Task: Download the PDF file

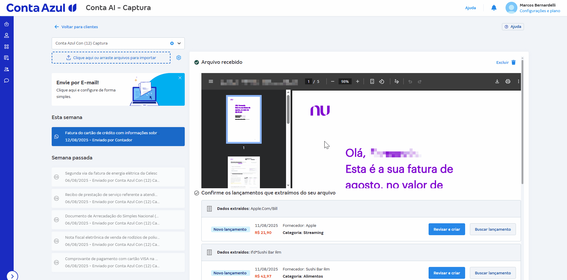Action: 497,81
